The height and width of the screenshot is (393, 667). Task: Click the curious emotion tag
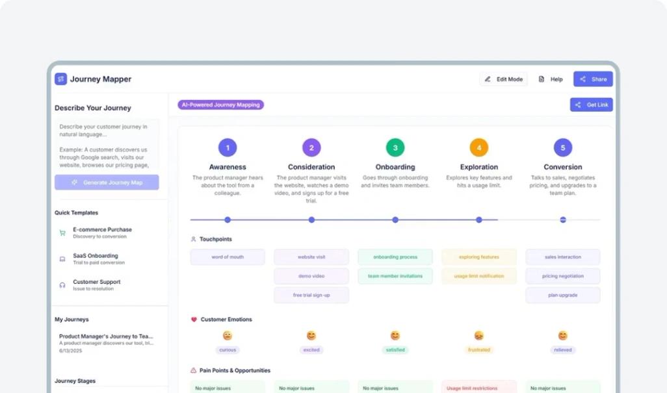228,350
